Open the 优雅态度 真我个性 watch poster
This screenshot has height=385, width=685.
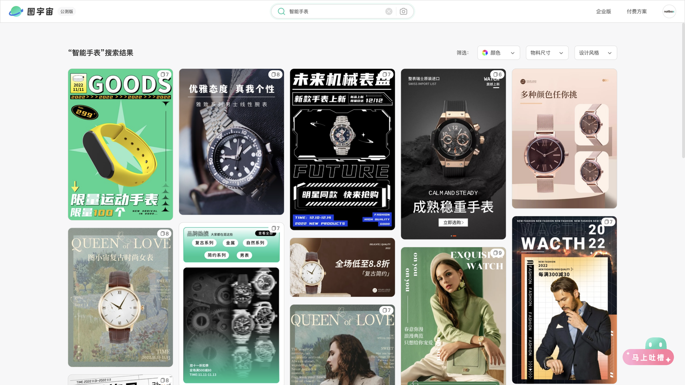pyautogui.click(x=232, y=142)
